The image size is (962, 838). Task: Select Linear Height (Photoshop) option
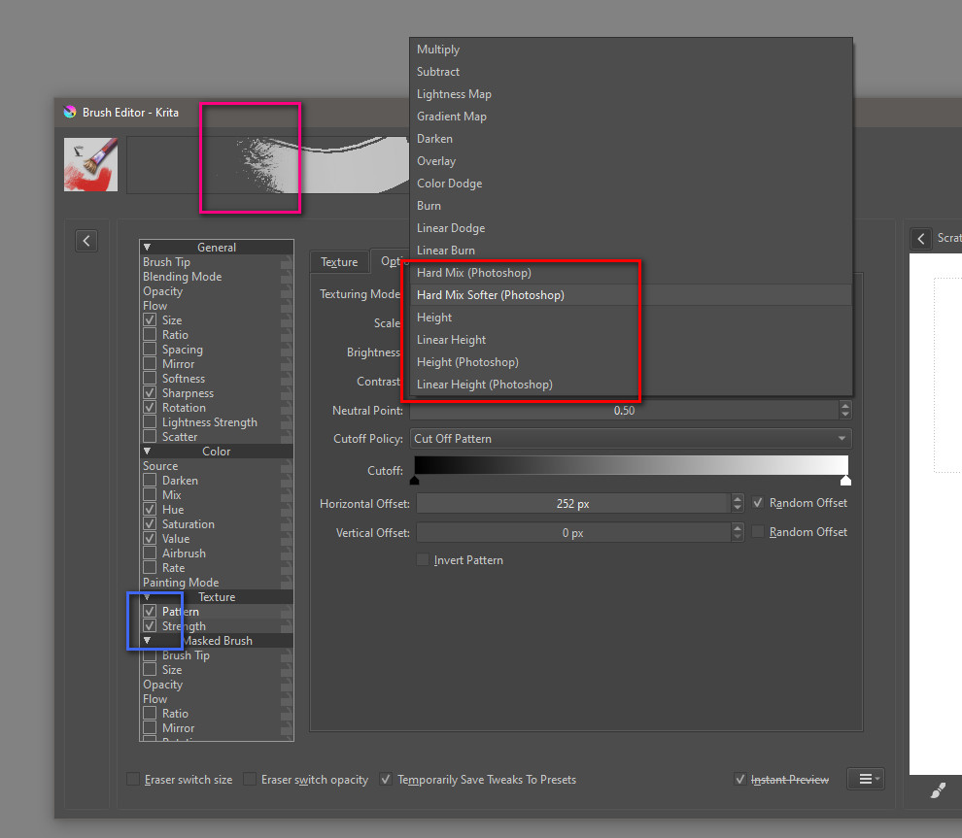pyautogui.click(x=631, y=385)
